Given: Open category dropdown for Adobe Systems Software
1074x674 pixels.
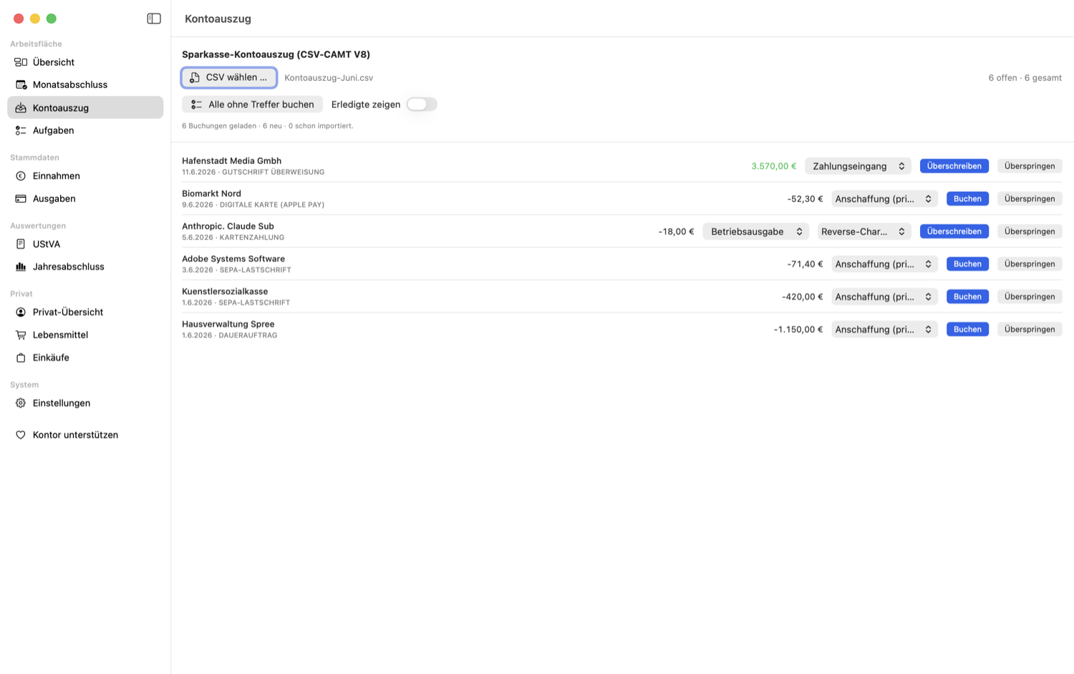Looking at the screenshot, I should click(x=884, y=264).
